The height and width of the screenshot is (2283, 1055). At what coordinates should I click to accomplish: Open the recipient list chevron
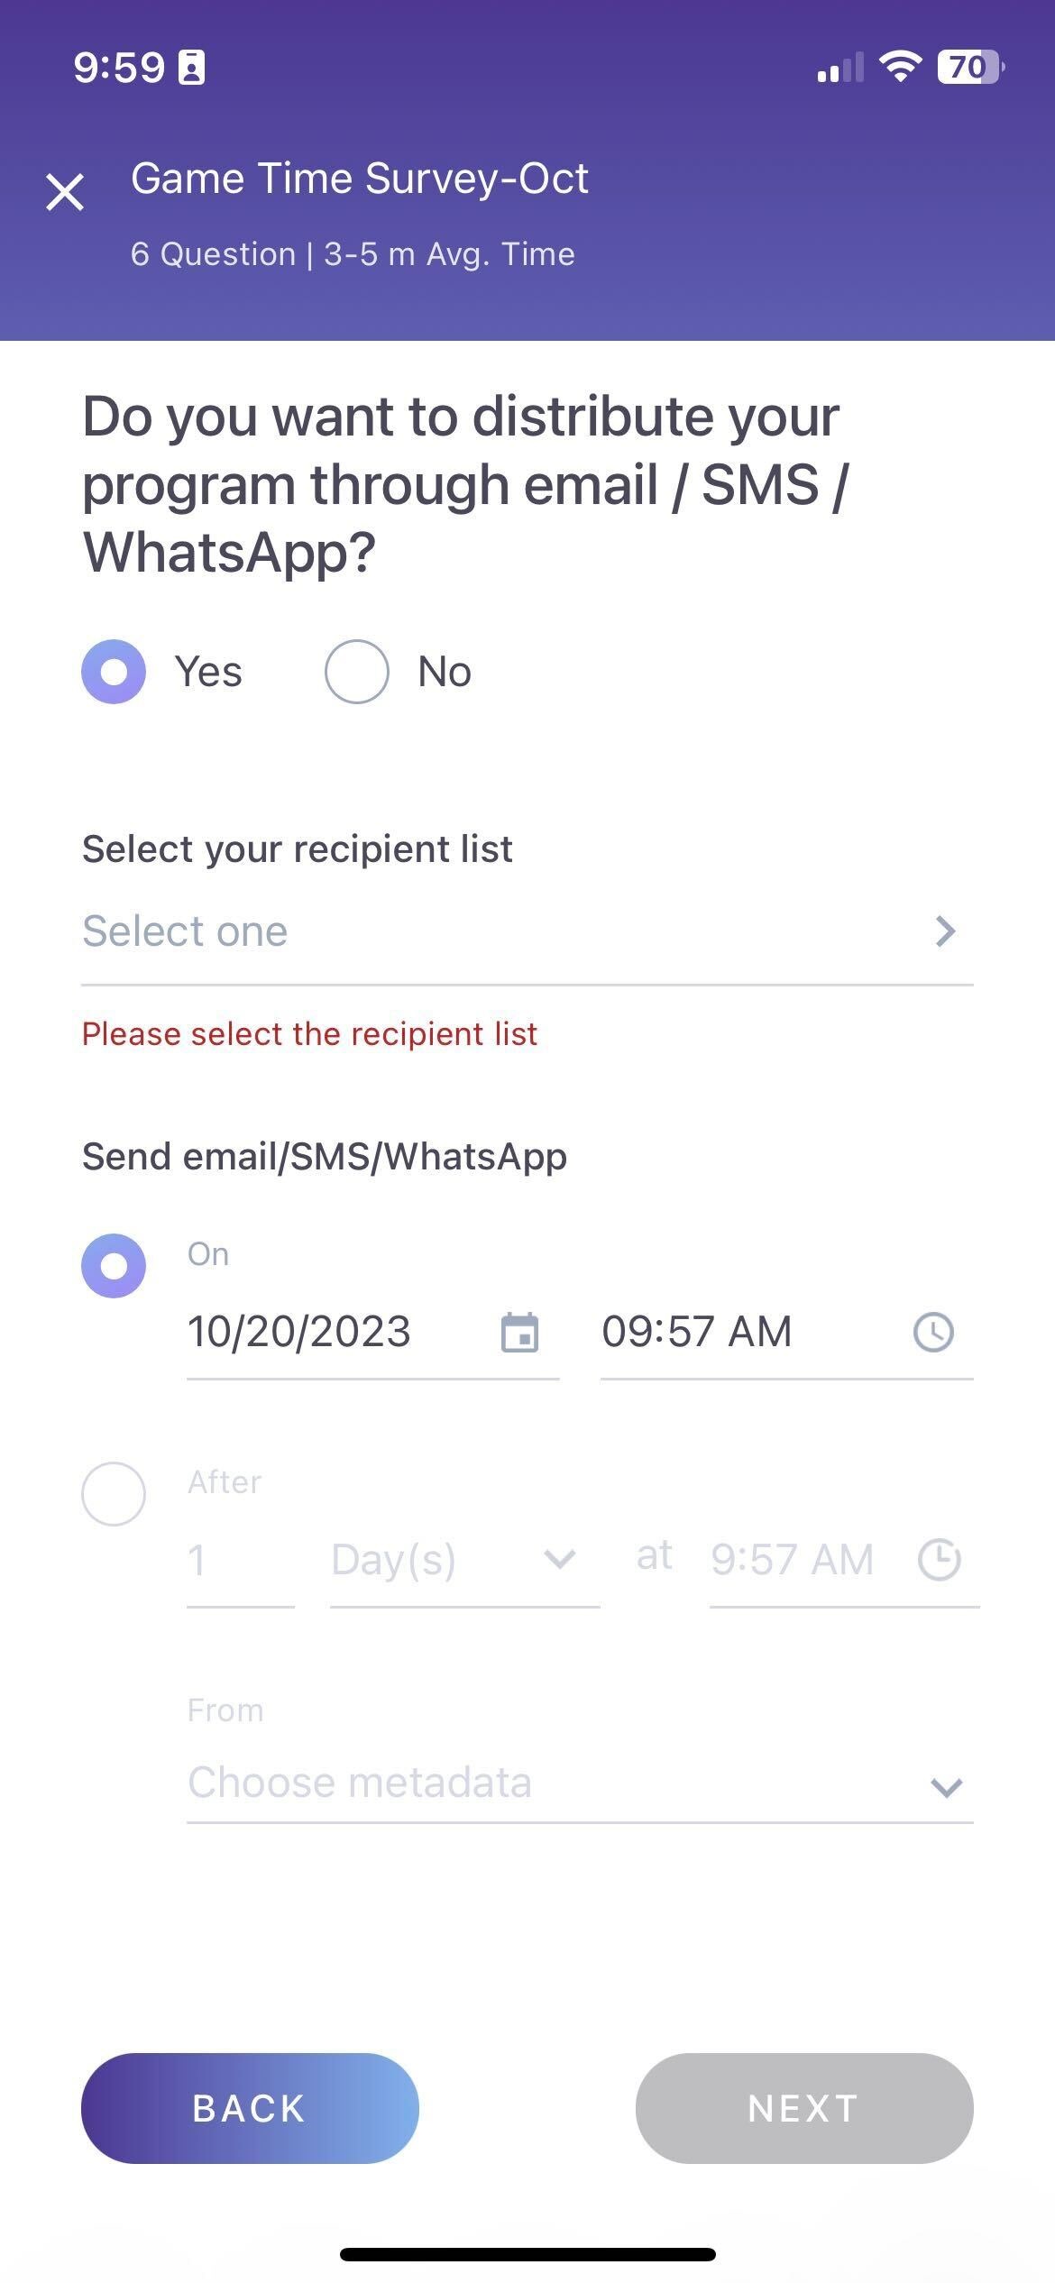944,931
